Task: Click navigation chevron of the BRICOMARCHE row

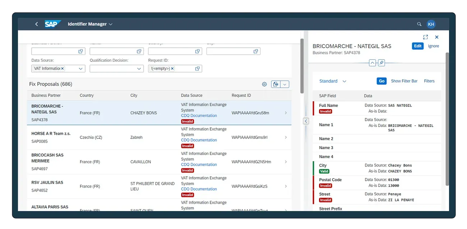Action: [286, 113]
